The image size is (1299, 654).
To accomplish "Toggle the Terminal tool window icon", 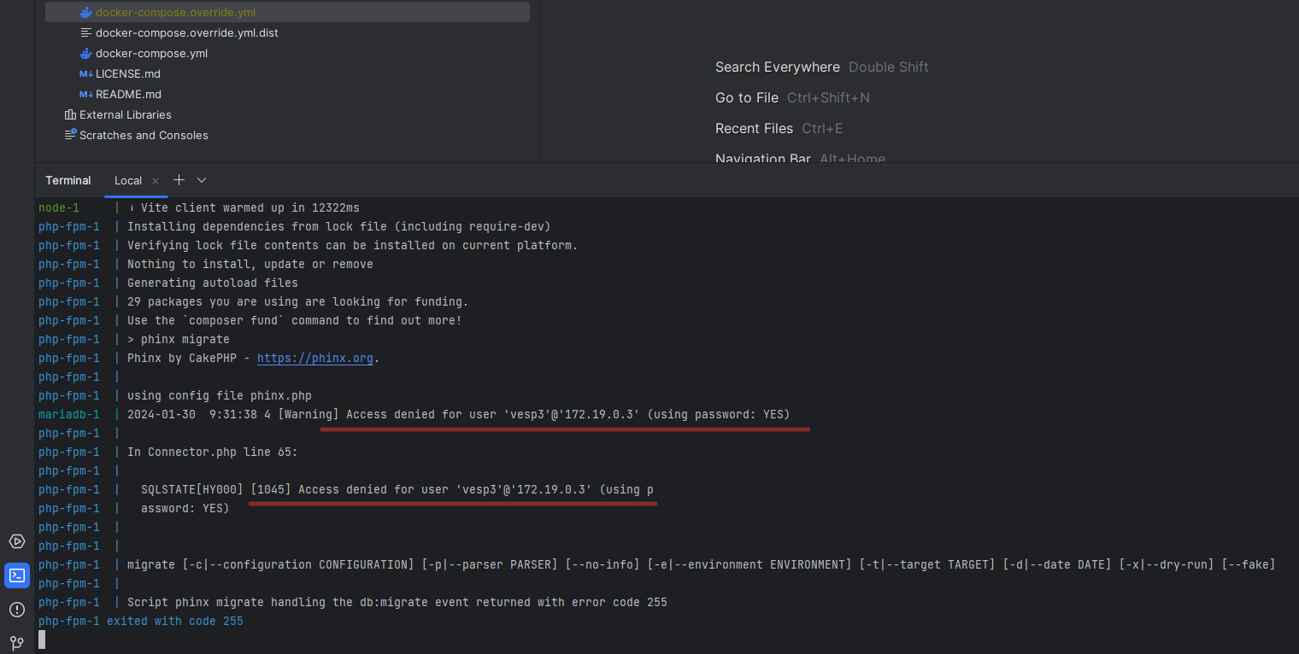I will click(x=17, y=575).
